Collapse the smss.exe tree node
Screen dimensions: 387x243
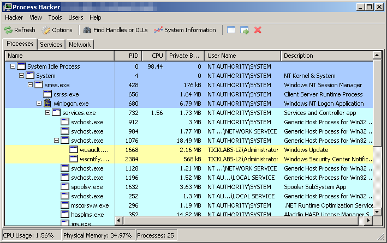31,85
